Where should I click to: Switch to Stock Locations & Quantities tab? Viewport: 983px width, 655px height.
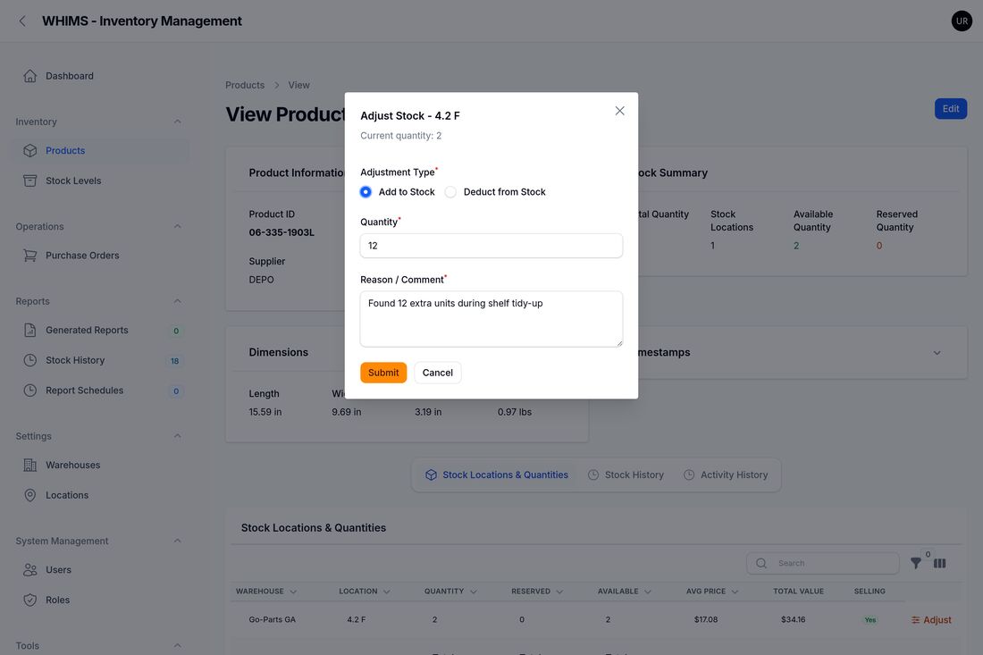pos(497,475)
